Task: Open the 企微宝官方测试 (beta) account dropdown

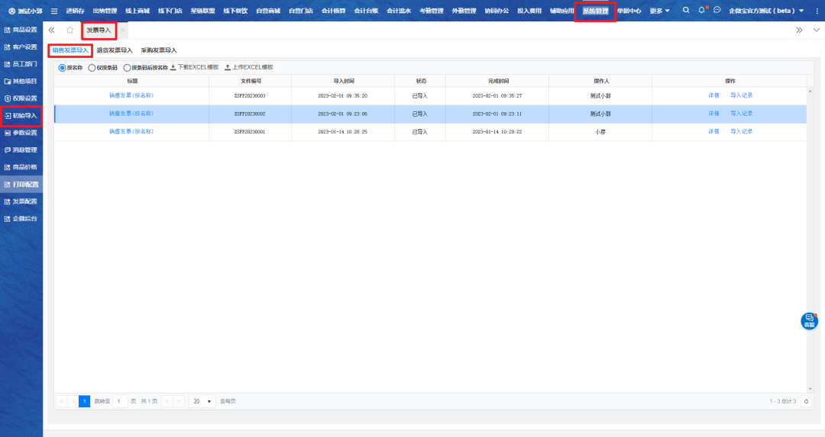Action: pyautogui.click(x=766, y=11)
